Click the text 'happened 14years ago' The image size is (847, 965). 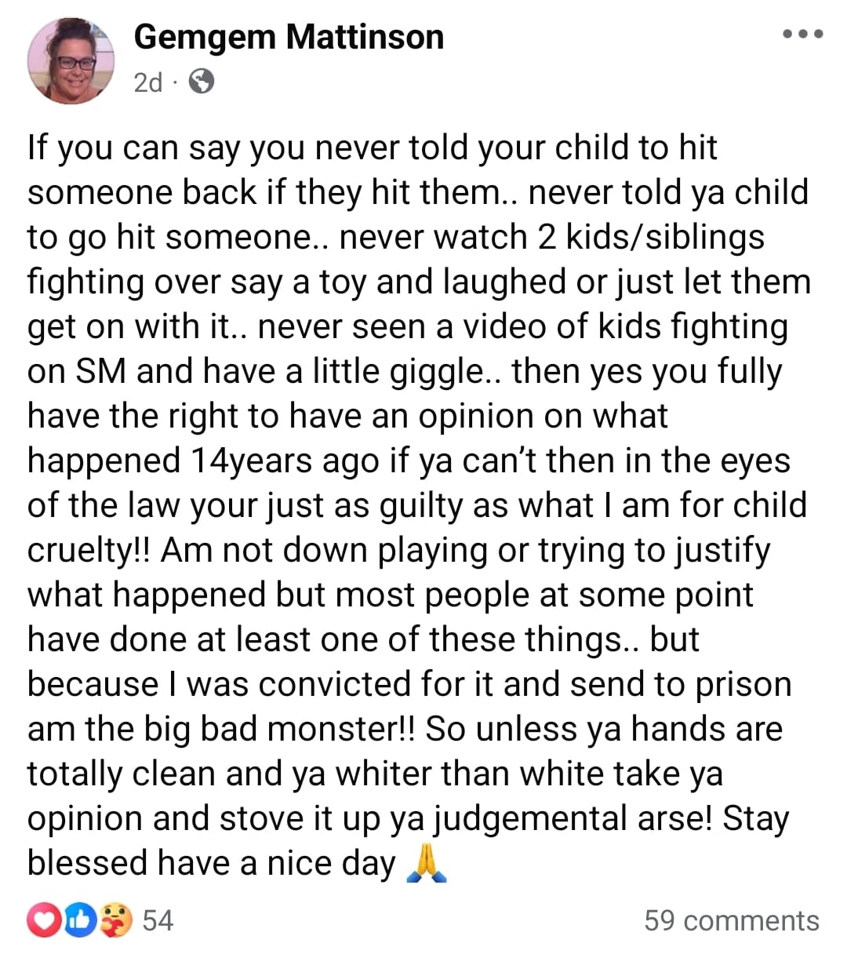pyautogui.click(x=203, y=461)
